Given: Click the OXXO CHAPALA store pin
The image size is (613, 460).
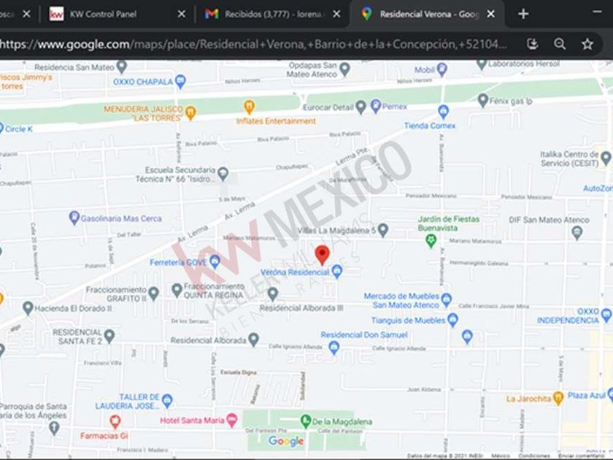Looking at the screenshot, I should 180,82.
